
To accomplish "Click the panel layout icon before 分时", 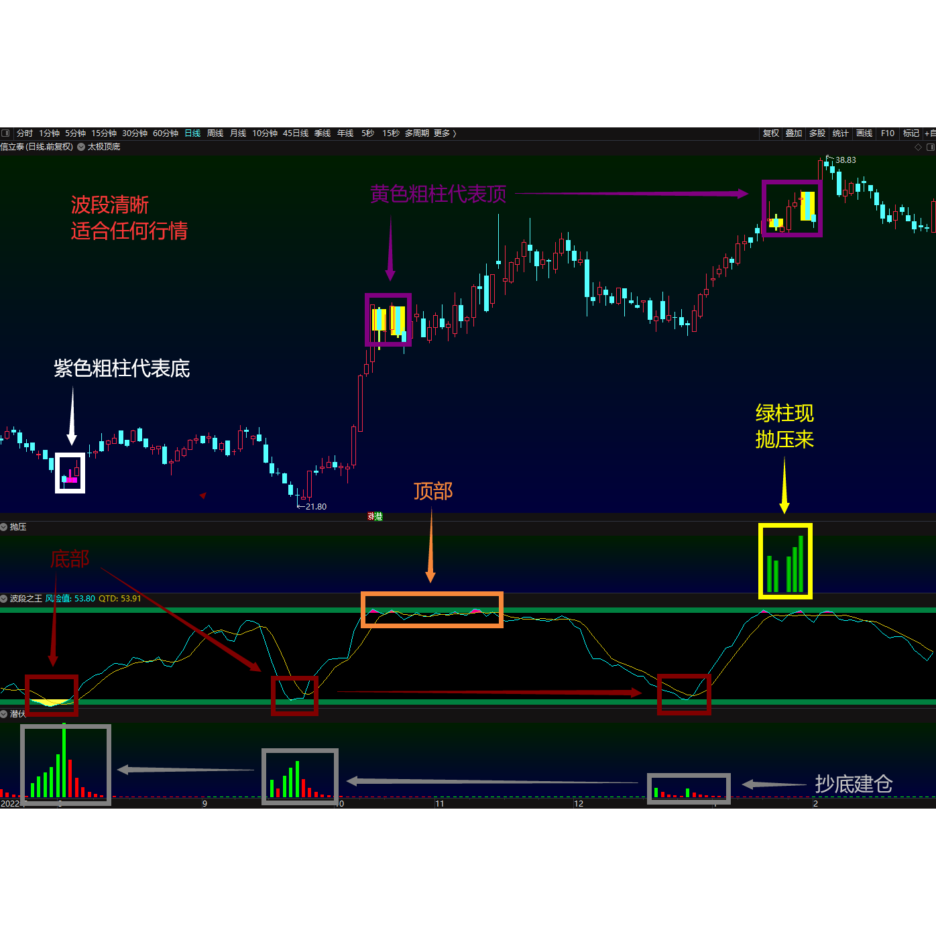I will tap(5, 133).
